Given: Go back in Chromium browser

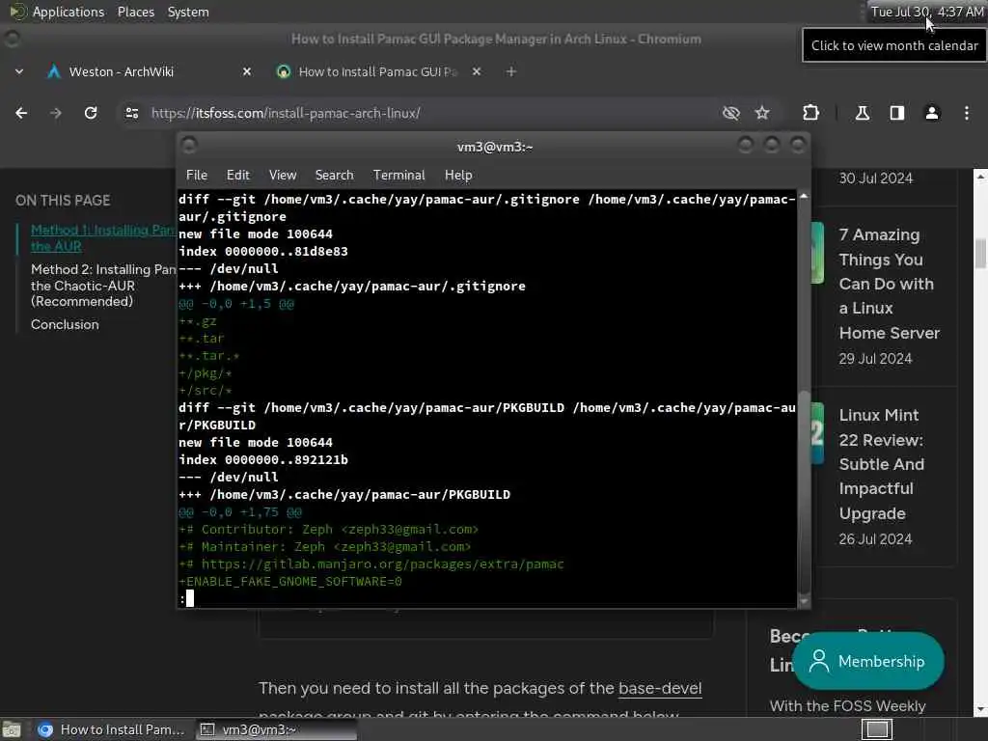Looking at the screenshot, I should [21, 114].
